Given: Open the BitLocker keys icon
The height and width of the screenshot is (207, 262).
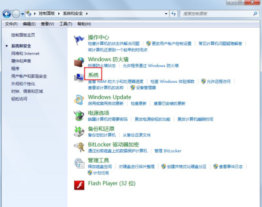Looking at the screenshot, I should [79, 147].
